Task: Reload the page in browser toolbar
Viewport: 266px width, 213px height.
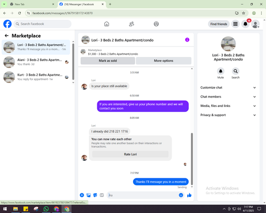Action: [20, 13]
